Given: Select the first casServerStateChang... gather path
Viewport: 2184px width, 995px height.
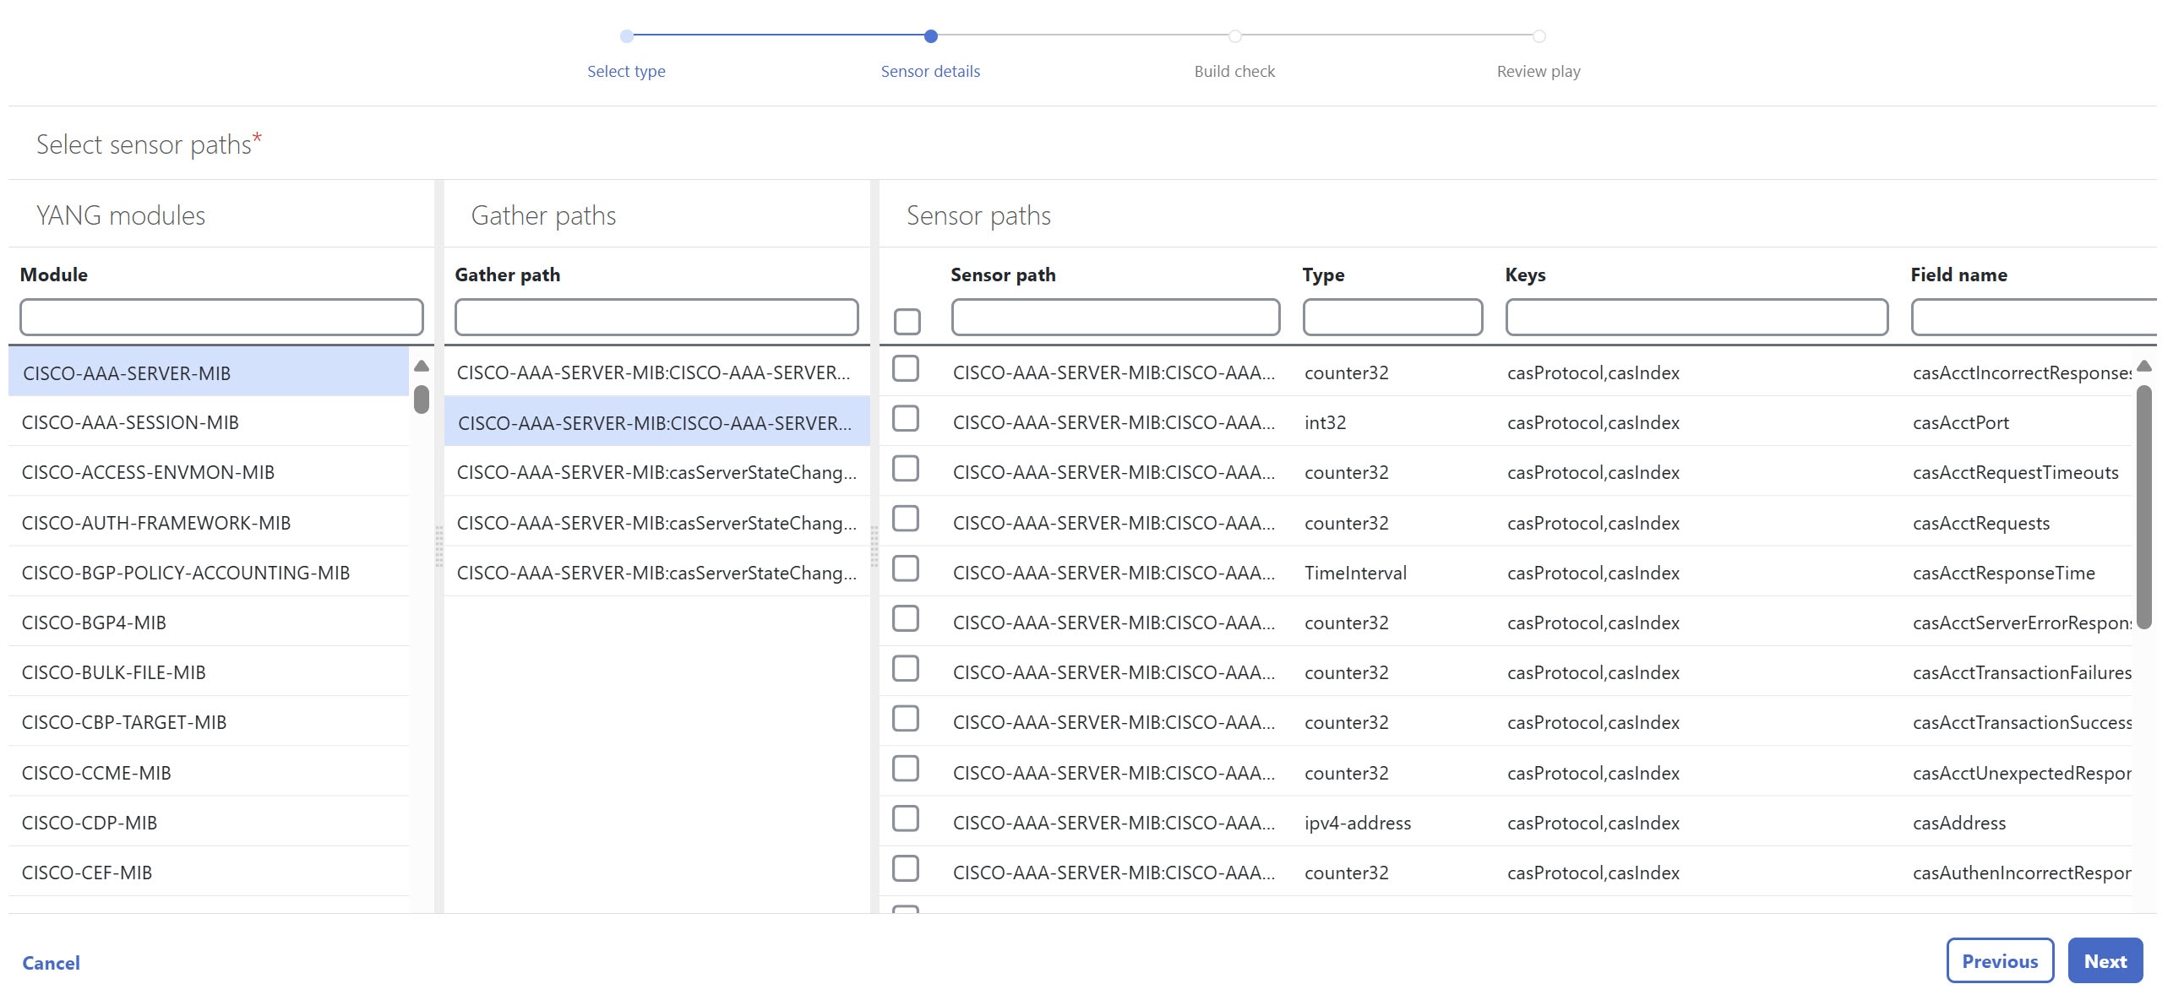Looking at the screenshot, I should [x=656, y=472].
